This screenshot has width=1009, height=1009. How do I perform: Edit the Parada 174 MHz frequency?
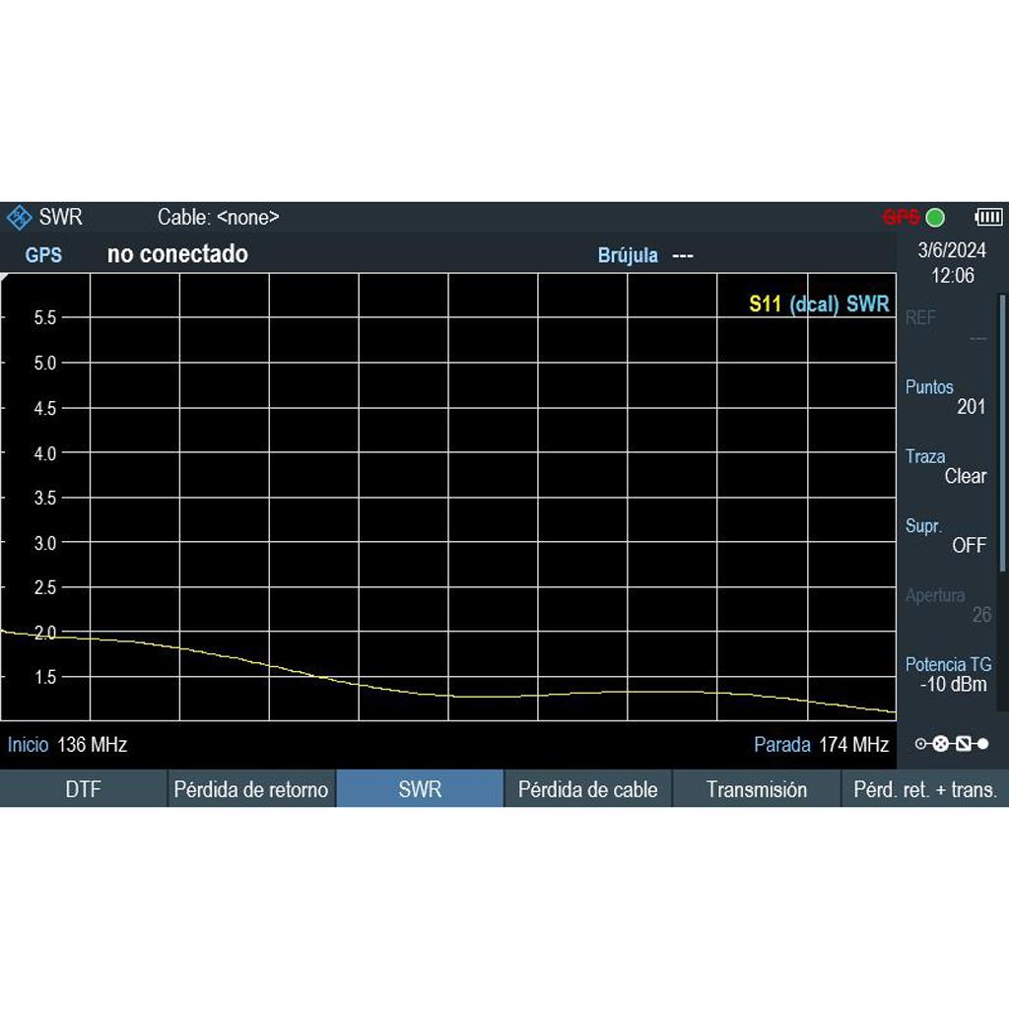821,745
